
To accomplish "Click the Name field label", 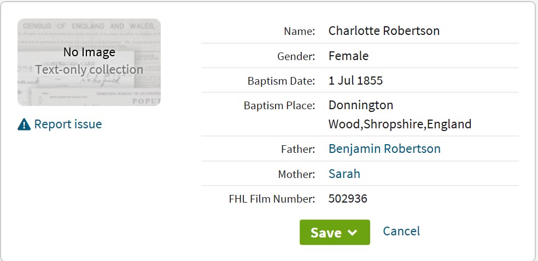I will (x=299, y=32).
